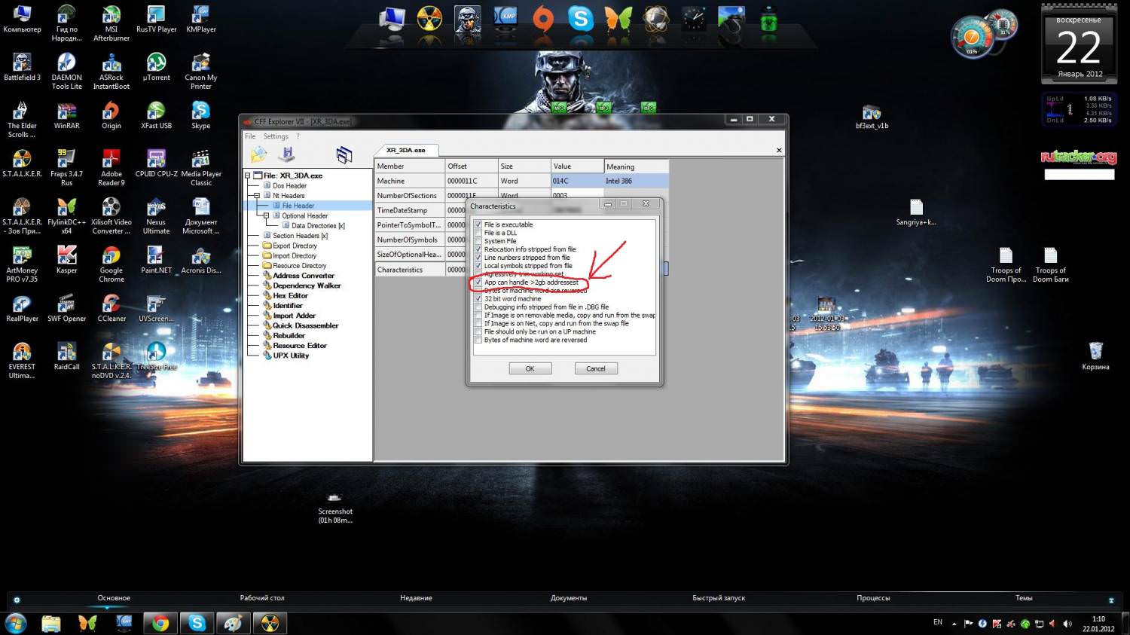Select the Battlefield 3 desktop icon
The height and width of the screenshot is (635, 1130).
click(x=22, y=68)
